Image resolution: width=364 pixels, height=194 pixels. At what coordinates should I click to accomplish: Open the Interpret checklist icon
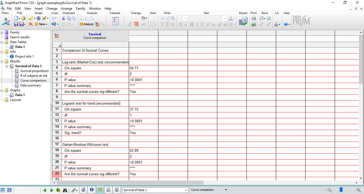coord(115,21)
